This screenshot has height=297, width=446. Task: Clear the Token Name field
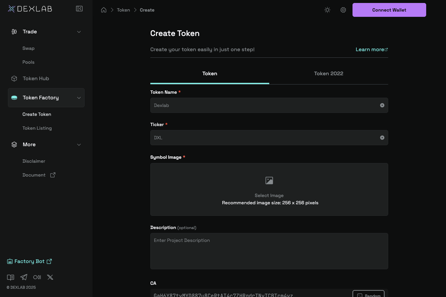tap(382, 105)
